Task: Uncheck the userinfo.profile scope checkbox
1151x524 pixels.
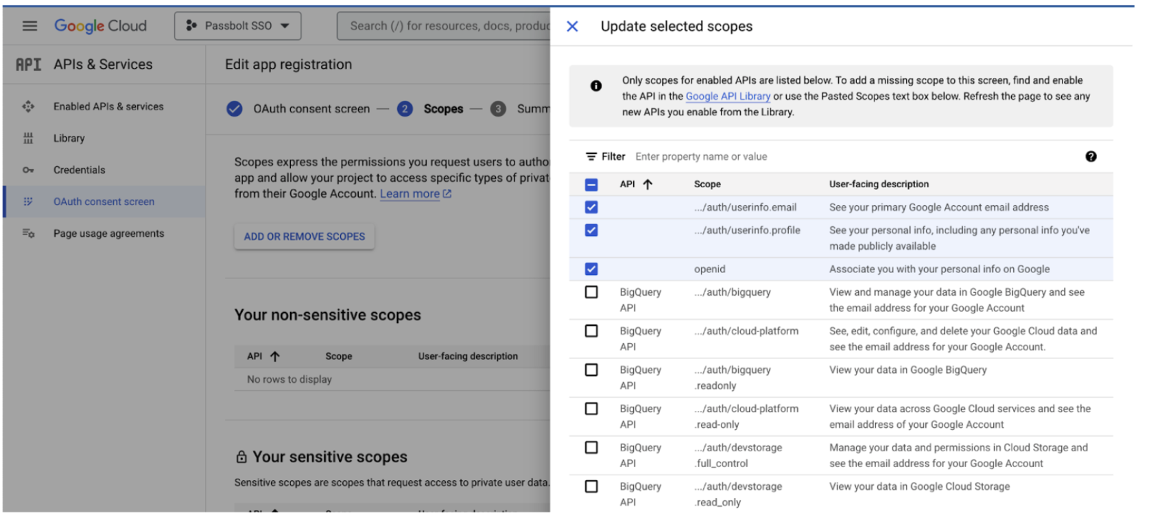Action: click(x=591, y=230)
